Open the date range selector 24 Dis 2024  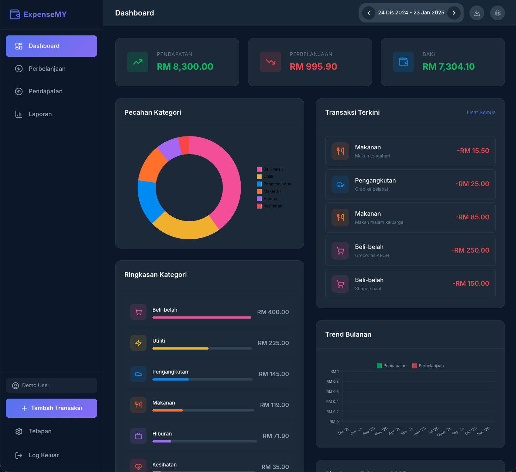[x=411, y=13]
